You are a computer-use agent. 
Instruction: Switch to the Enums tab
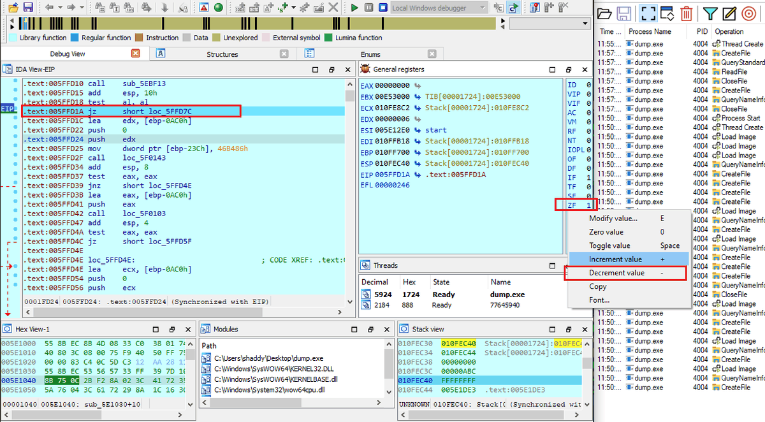pos(370,54)
